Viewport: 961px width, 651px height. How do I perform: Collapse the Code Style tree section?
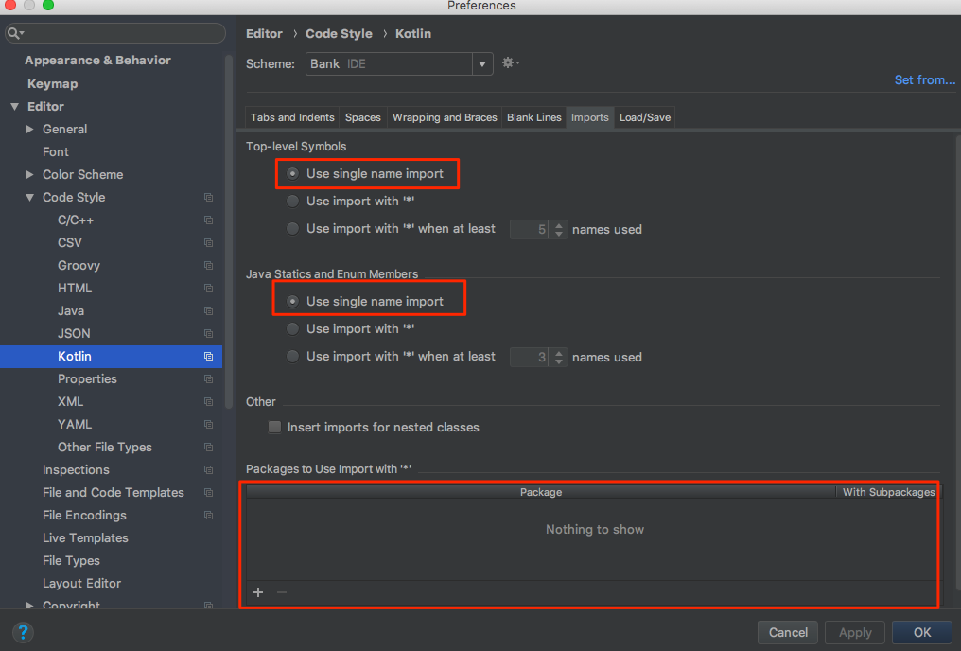(30, 197)
